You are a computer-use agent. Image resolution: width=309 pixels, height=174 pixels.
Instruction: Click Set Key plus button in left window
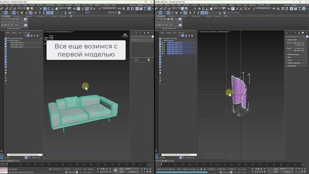coord(115,170)
